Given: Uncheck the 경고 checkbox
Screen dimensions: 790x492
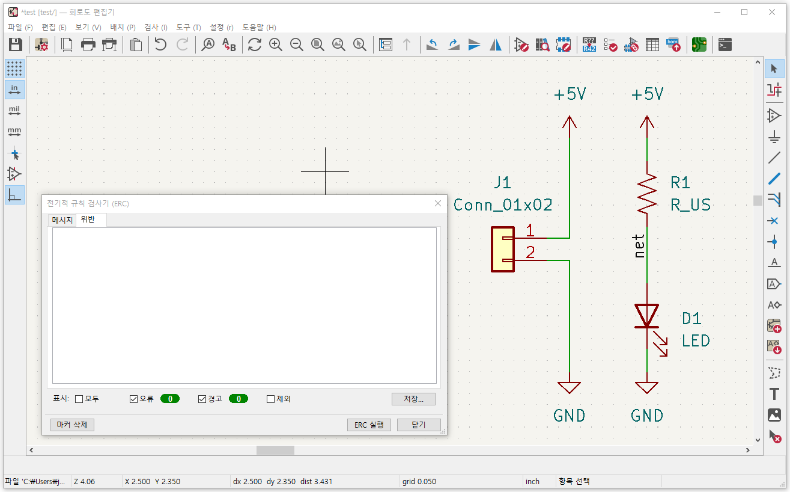Looking at the screenshot, I should click(202, 399).
